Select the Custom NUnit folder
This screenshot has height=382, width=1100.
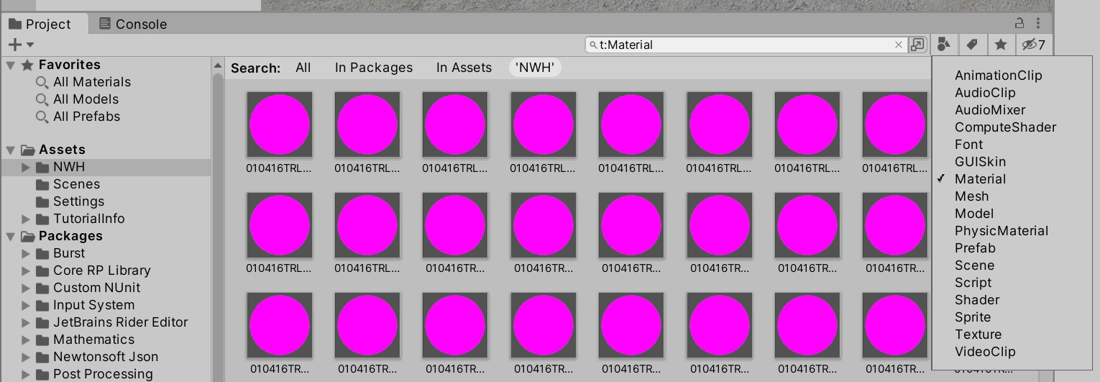coord(96,288)
